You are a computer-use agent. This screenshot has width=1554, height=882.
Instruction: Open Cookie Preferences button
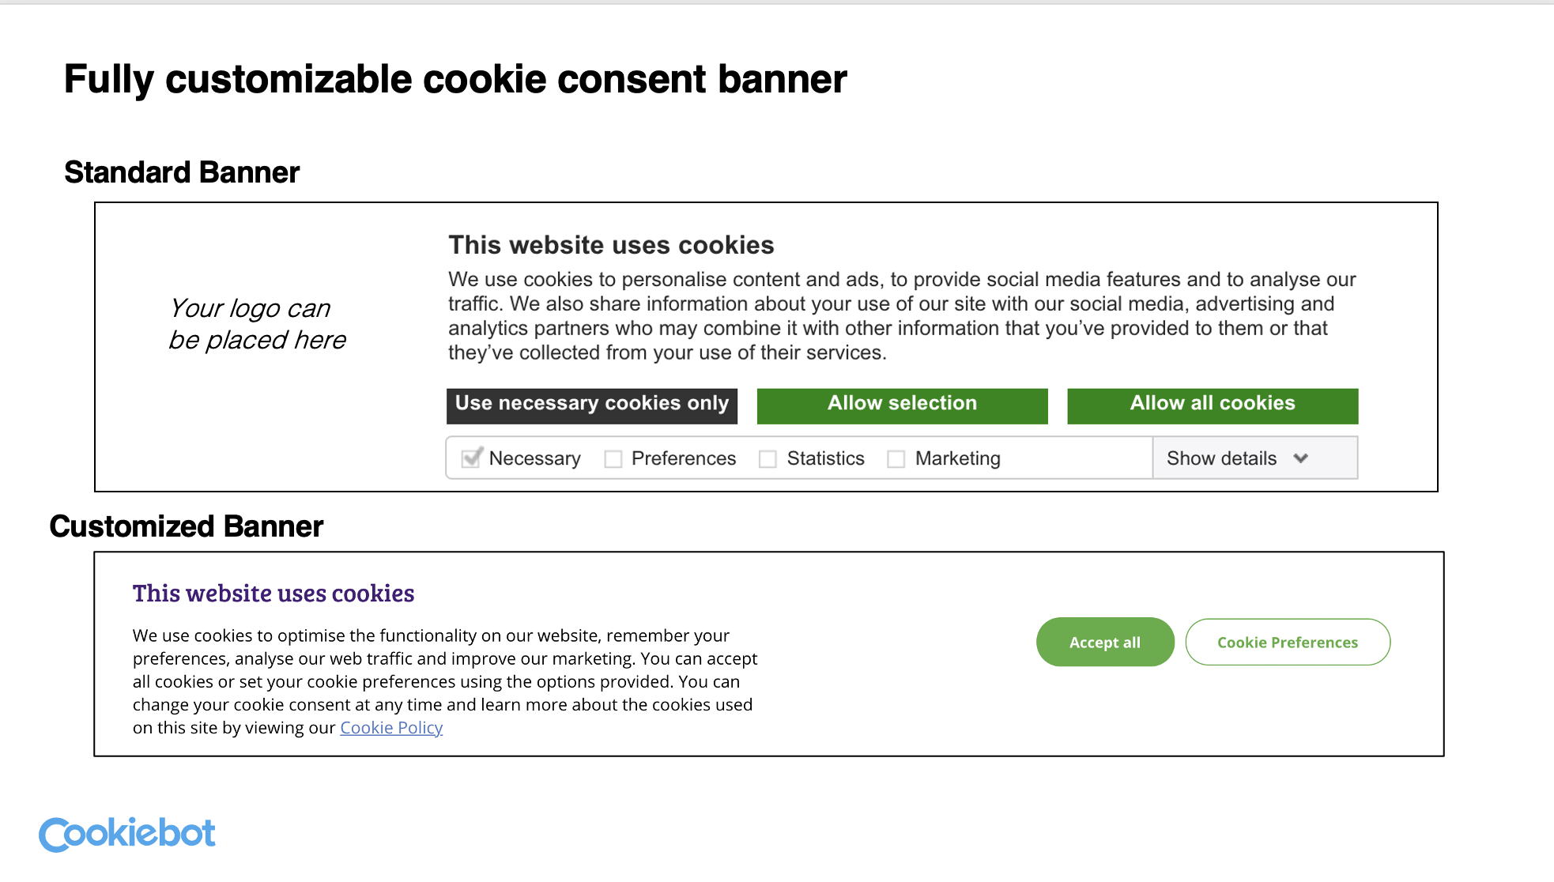pyautogui.click(x=1287, y=643)
